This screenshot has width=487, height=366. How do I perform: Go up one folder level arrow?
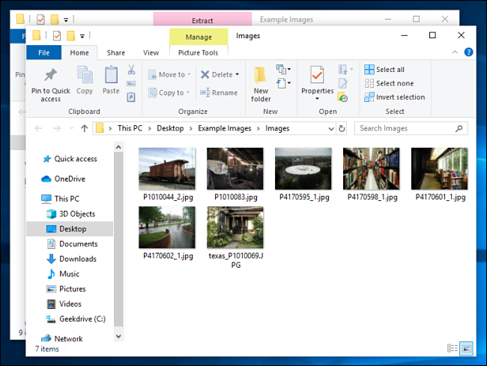tap(84, 128)
